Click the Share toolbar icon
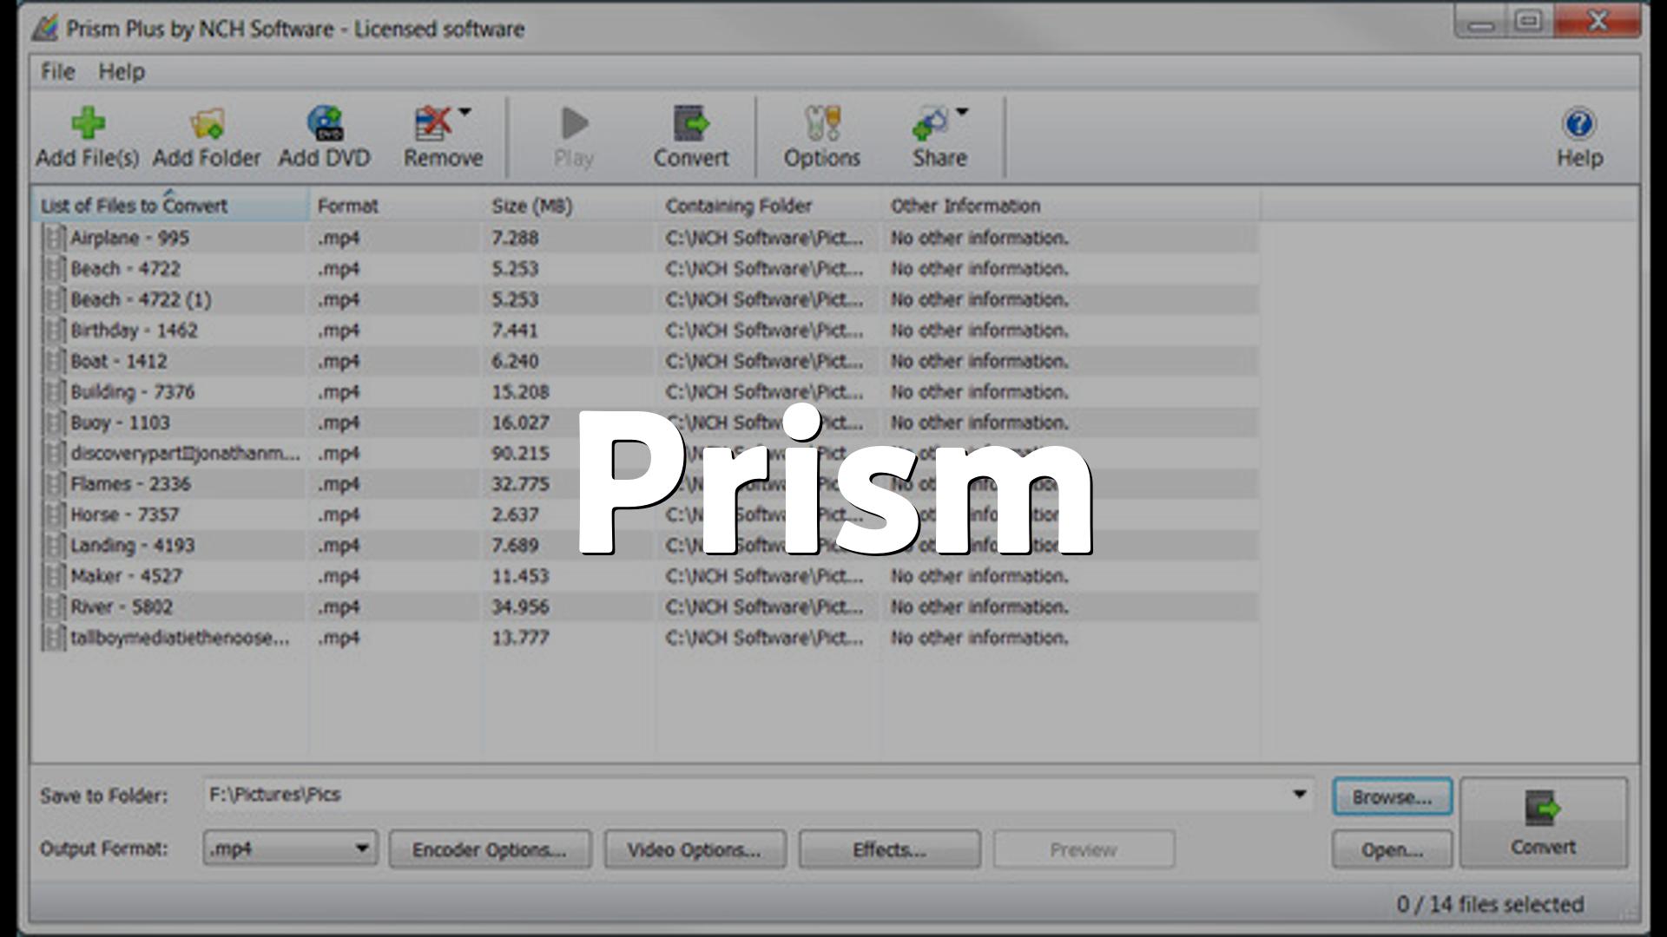The image size is (1667, 937). [930, 123]
